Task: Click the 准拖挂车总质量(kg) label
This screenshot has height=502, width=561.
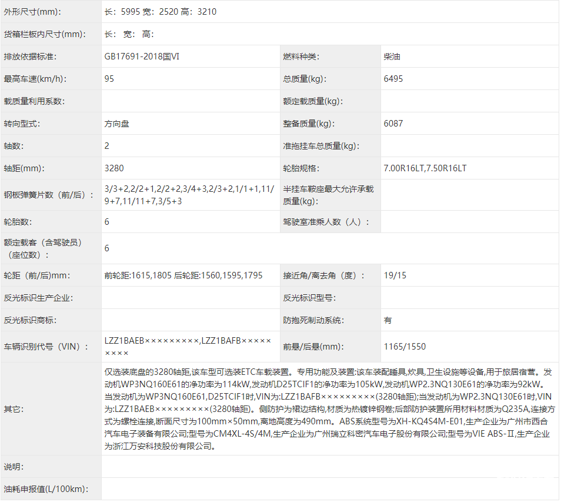Action: pos(321,146)
